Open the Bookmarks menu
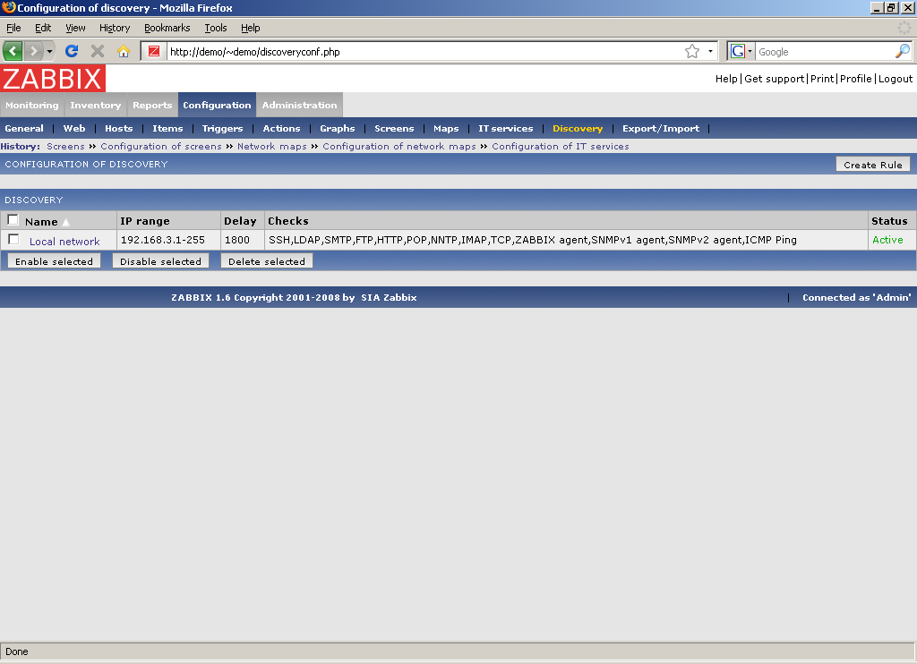This screenshot has width=917, height=664. point(167,28)
